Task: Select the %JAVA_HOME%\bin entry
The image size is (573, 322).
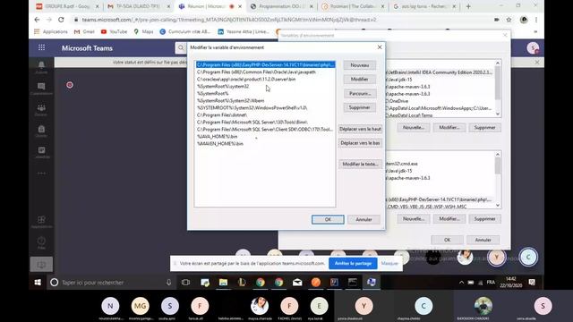Action: pyautogui.click(x=265, y=137)
